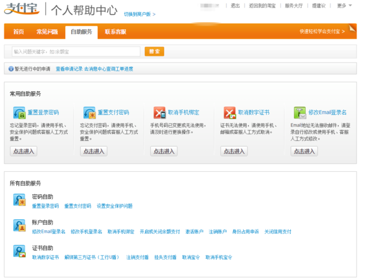Open 注销账户 link
372x278 pixels.
point(218,231)
